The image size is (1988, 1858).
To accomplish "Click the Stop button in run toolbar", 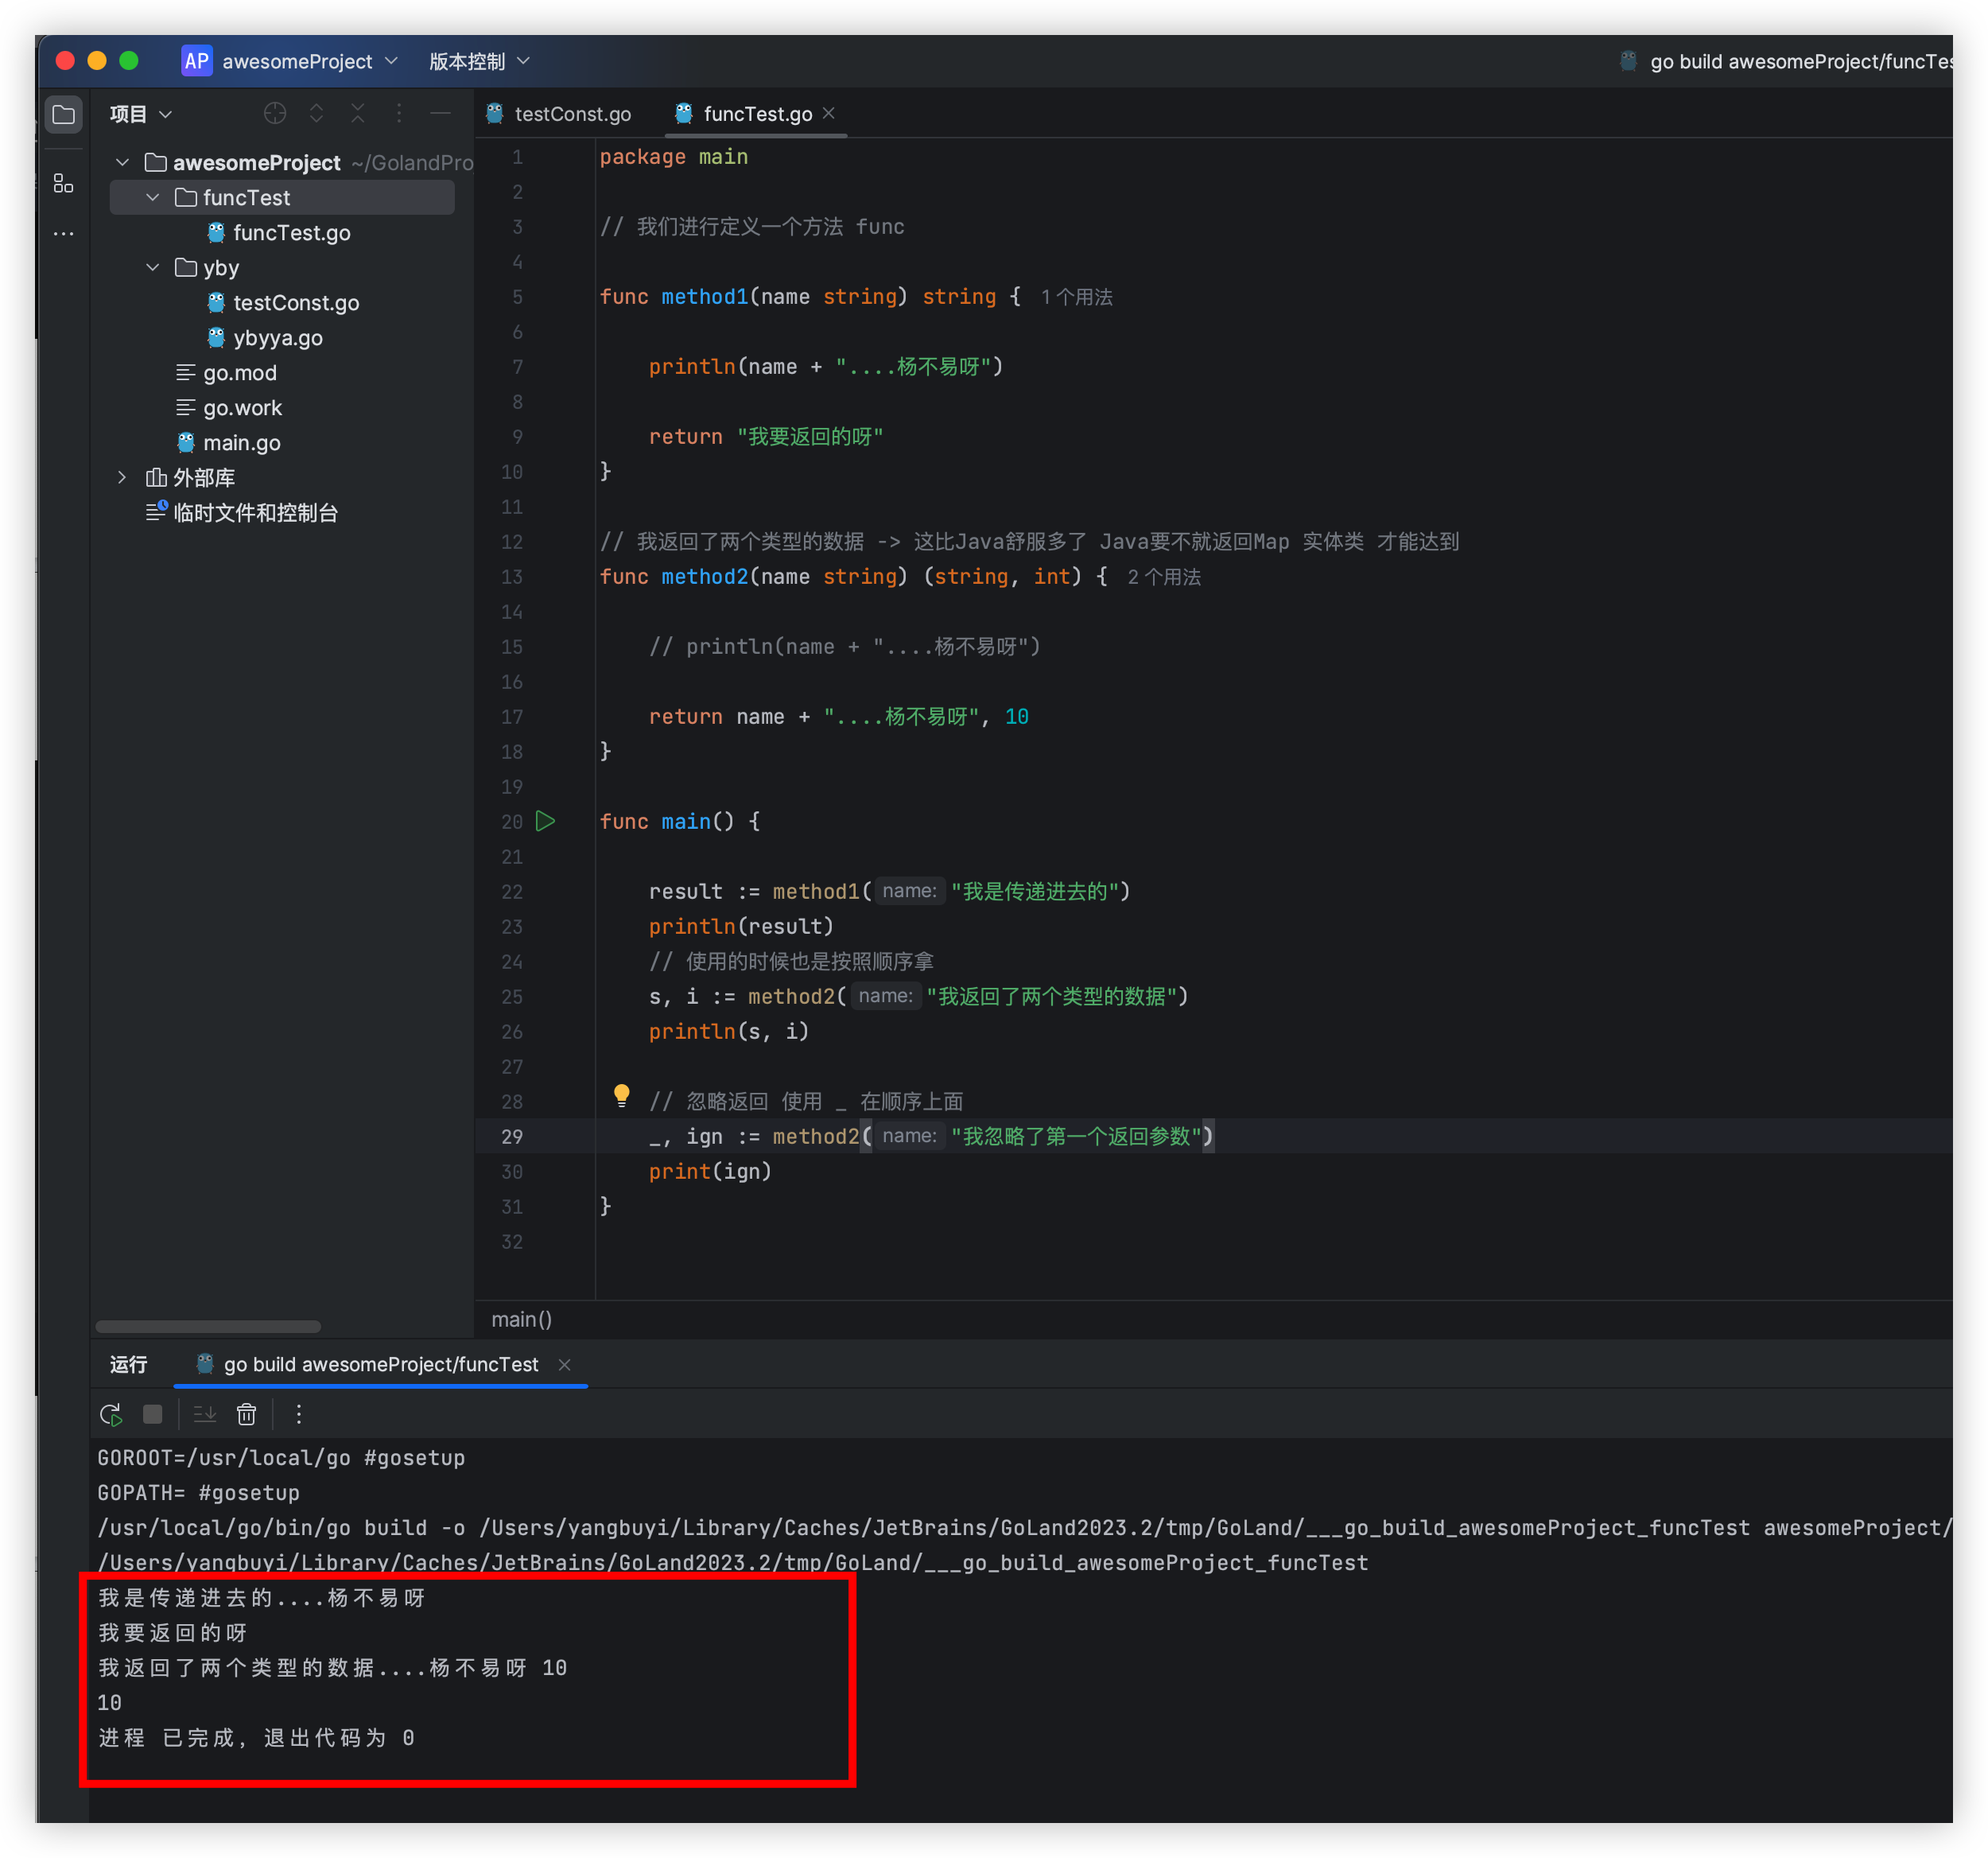I will (x=152, y=1414).
